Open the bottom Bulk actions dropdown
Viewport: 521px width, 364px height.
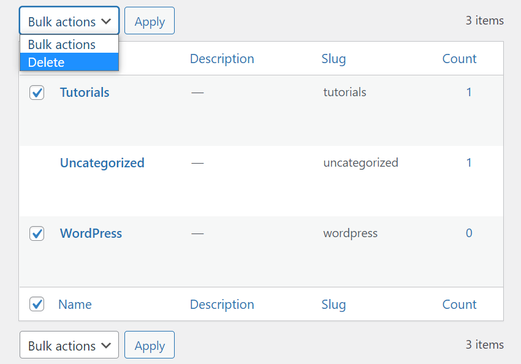(x=69, y=344)
